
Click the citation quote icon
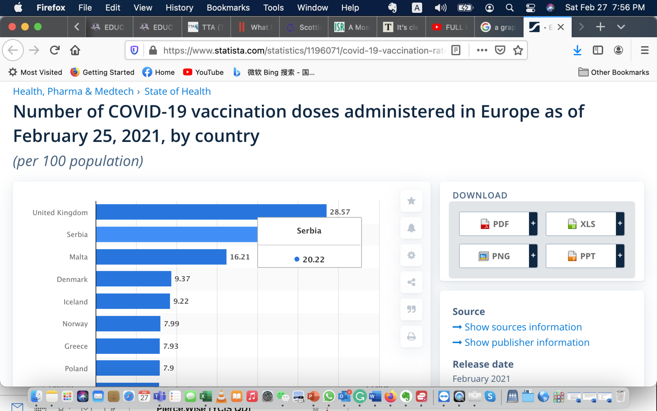click(x=411, y=309)
